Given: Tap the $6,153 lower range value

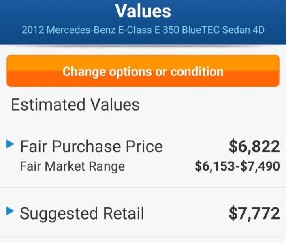Looking at the screenshot, I should pyautogui.click(x=214, y=166).
